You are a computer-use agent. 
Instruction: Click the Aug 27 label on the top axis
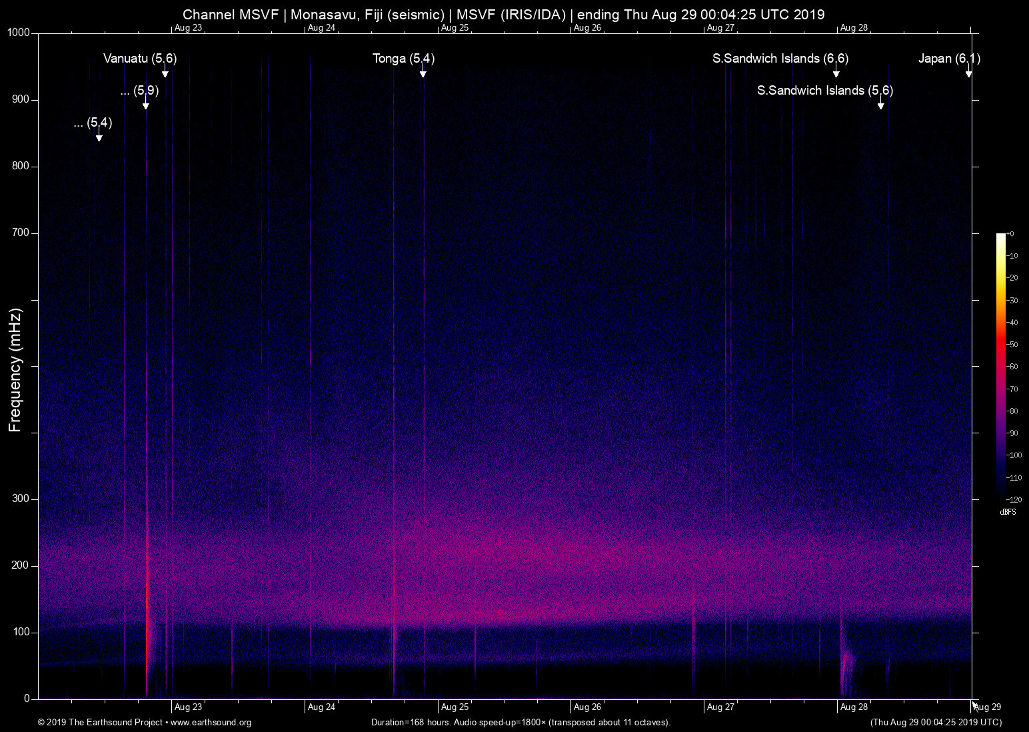[x=720, y=28]
